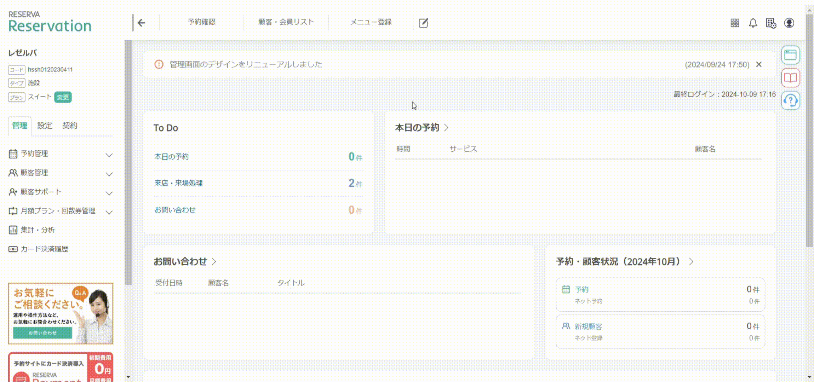Expand the 顧客管理 menu chevron
This screenshot has height=382, width=814.
[109, 174]
